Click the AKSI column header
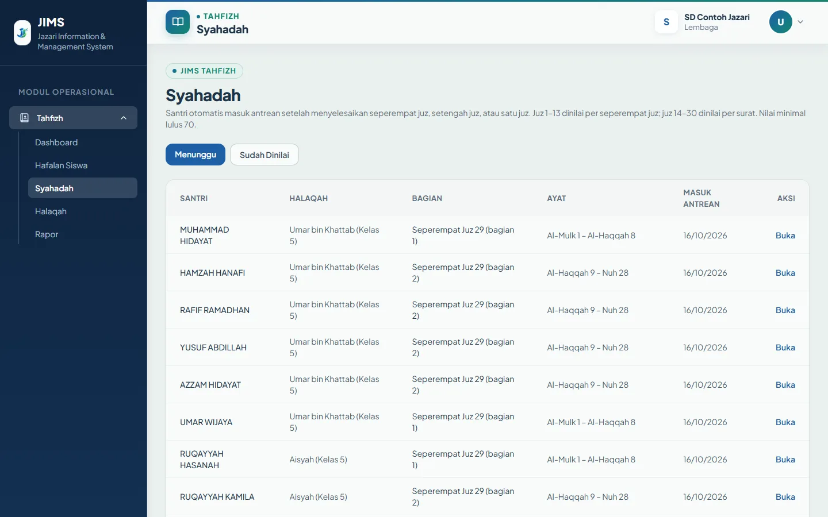This screenshot has width=828, height=517. pyautogui.click(x=786, y=198)
